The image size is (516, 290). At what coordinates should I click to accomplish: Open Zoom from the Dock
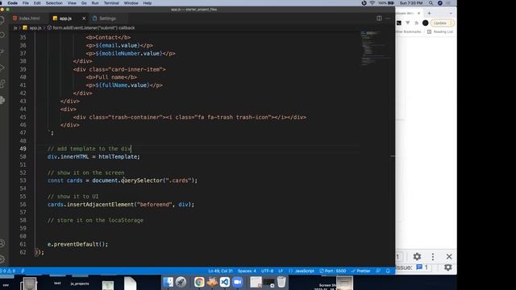point(237,282)
